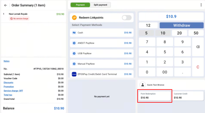Tap the decimal point keypad key
Screen dimensions: 205x113
coord(182,72)
